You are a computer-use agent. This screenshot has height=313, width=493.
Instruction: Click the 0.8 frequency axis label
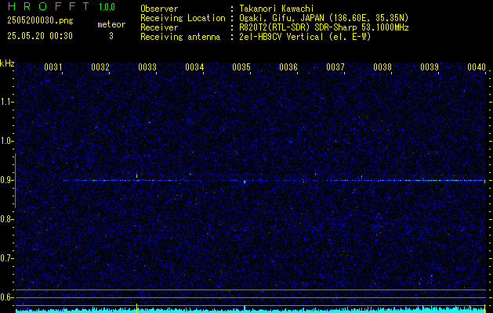(x=6, y=219)
